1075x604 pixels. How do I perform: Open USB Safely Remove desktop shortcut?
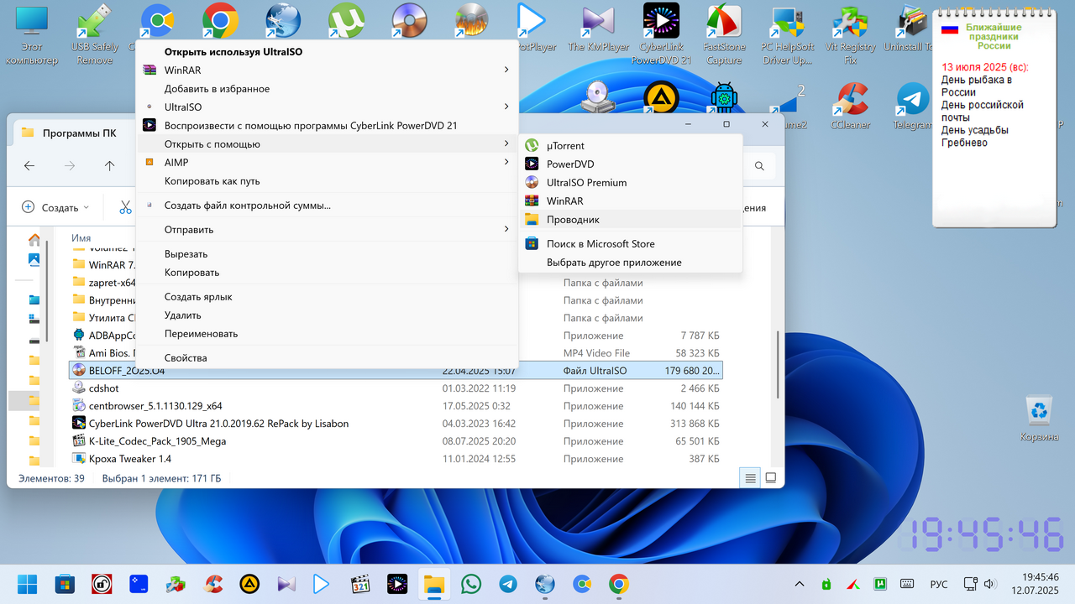[94, 35]
